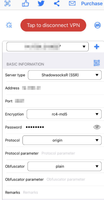The height and width of the screenshot is (200, 104).
Task: Scan QR code with top-left scanner icon
Action: click(x=7, y=3)
